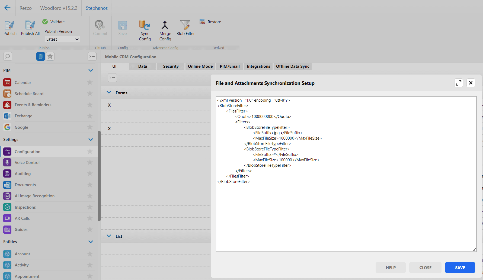Open the Blob Filter tool
The width and height of the screenshot is (483, 280).
click(x=185, y=25)
